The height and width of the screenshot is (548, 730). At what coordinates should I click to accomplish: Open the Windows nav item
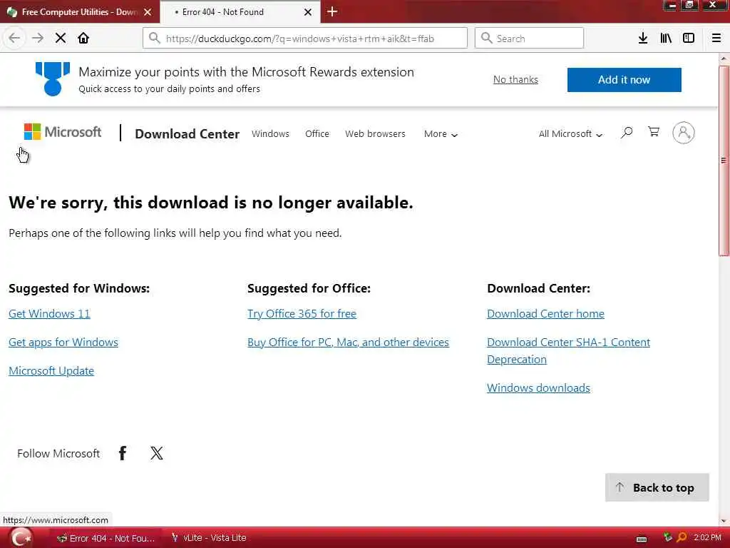point(270,133)
